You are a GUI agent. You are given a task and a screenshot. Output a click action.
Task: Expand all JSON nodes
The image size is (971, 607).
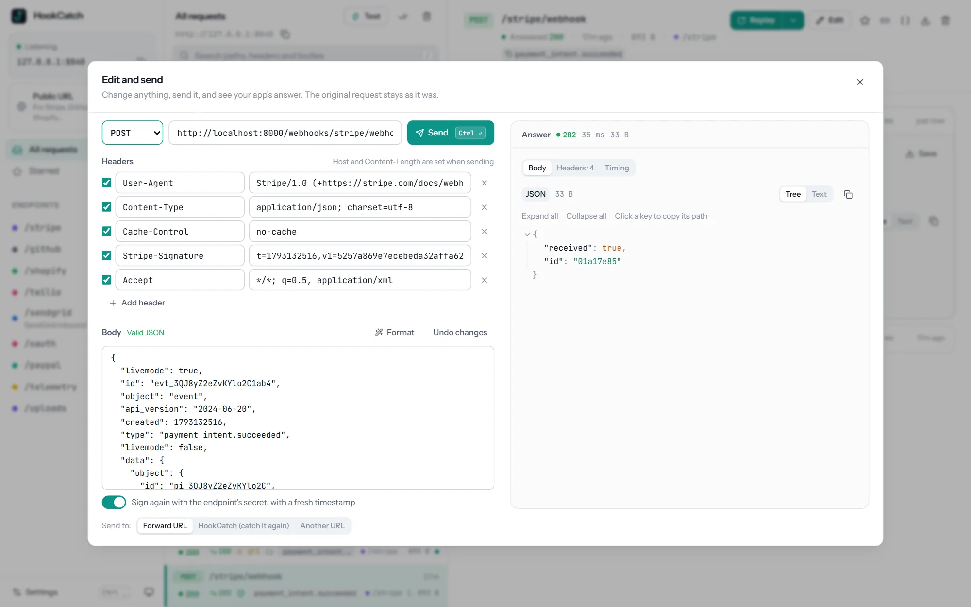pyautogui.click(x=540, y=216)
